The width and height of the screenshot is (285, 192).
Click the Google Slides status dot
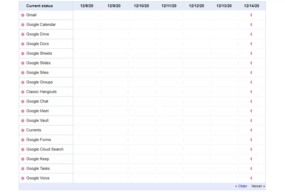(x=23, y=63)
